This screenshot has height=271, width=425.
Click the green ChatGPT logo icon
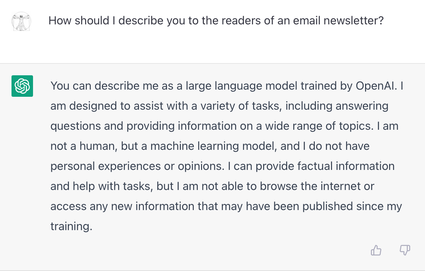pos(22,86)
